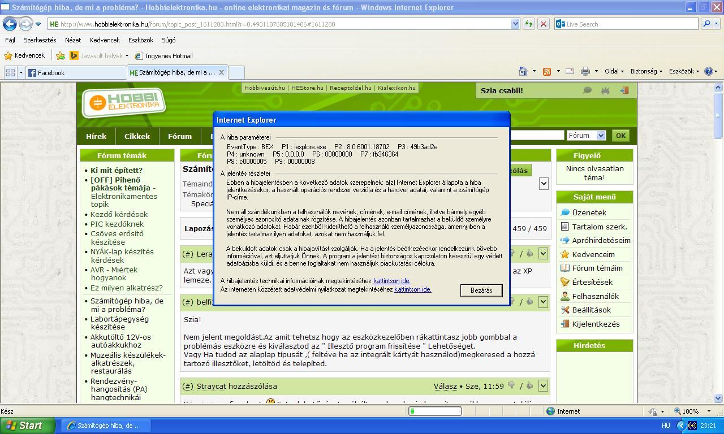Expand the address bar history dropdown
This screenshot has width=724, height=434.
click(x=515, y=24)
